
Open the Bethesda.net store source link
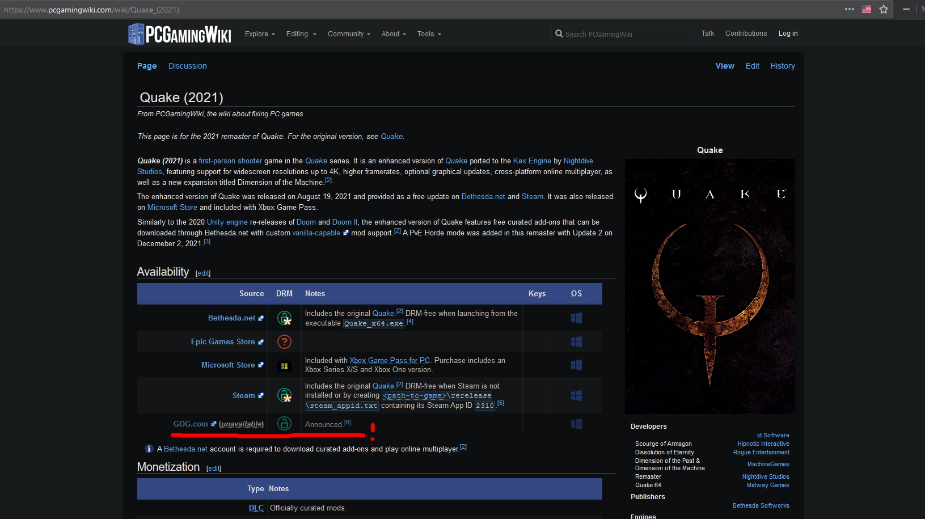tap(231, 318)
